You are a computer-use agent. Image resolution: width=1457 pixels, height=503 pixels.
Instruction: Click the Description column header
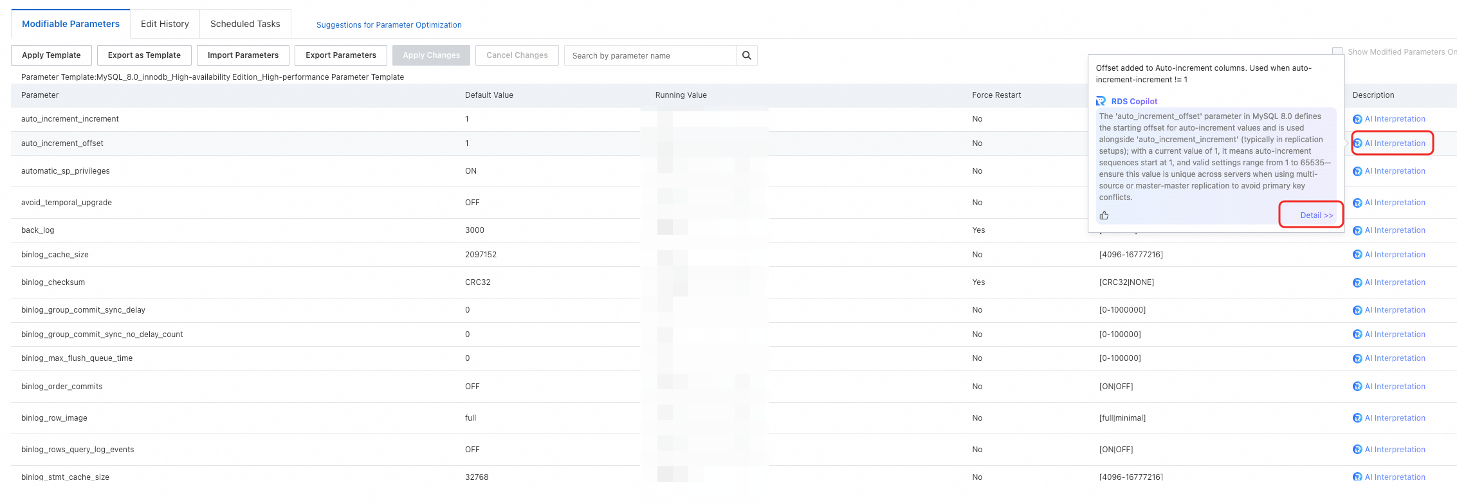pyautogui.click(x=1373, y=95)
